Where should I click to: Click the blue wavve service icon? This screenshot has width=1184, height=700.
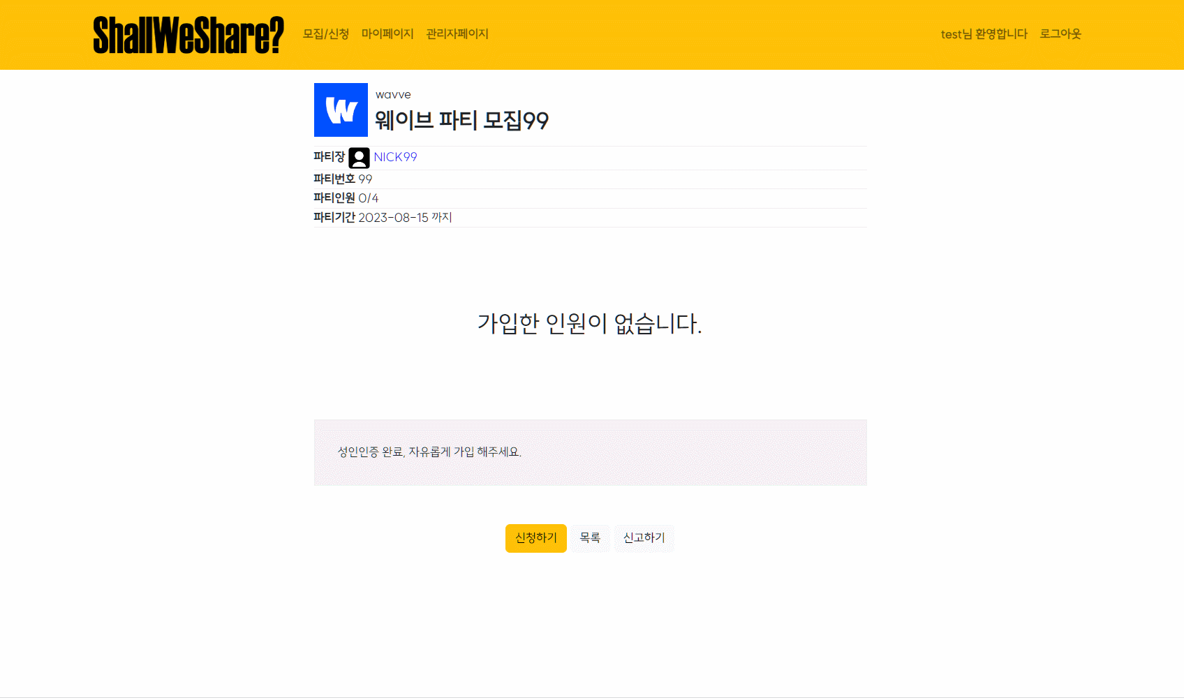click(x=341, y=110)
